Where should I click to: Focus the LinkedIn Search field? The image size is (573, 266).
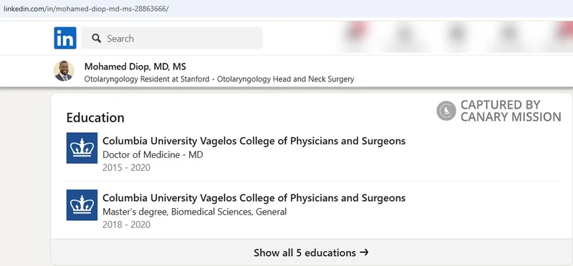[172, 38]
